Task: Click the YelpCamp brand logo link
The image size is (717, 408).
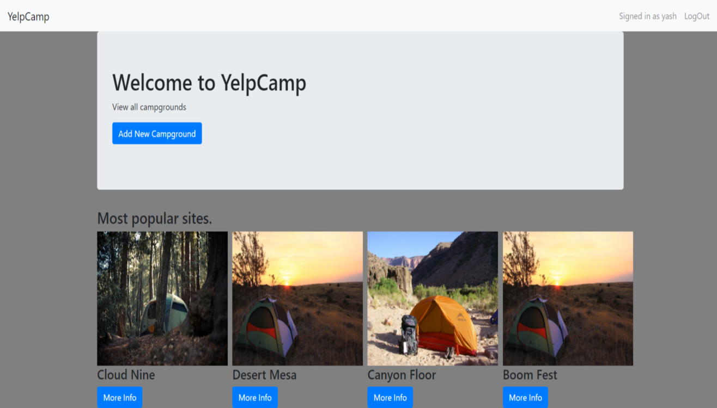Action: [x=28, y=16]
